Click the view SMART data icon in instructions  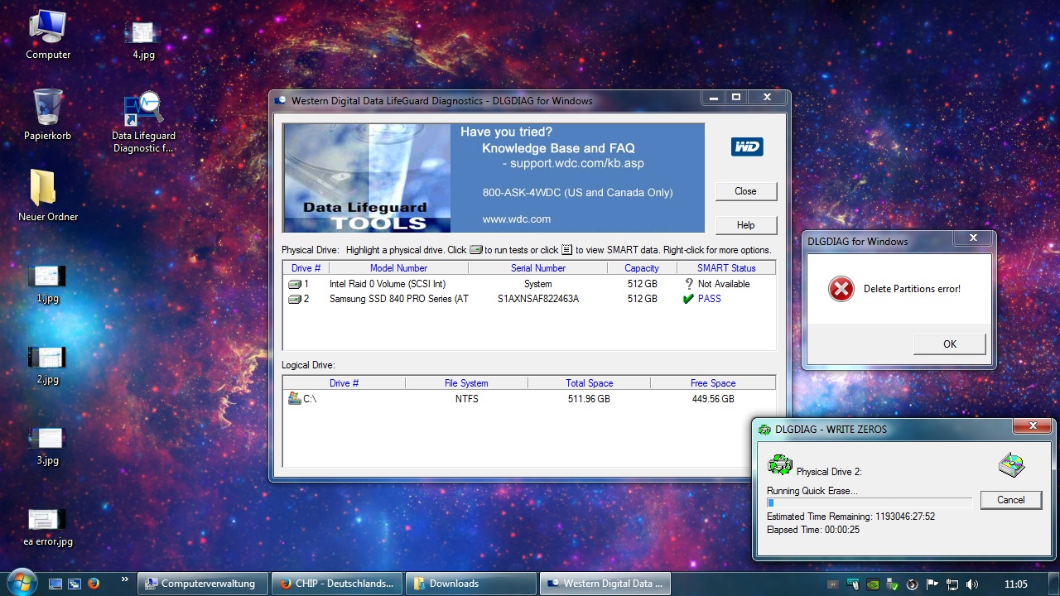[x=567, y=250]
